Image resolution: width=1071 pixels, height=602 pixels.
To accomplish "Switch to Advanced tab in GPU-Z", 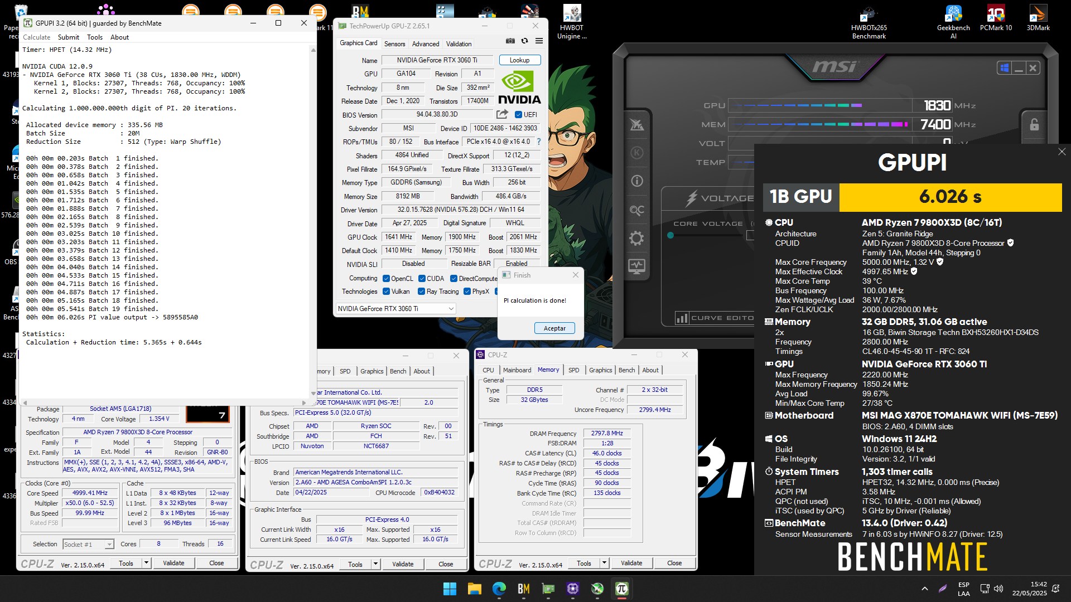I will click(426, 44).
